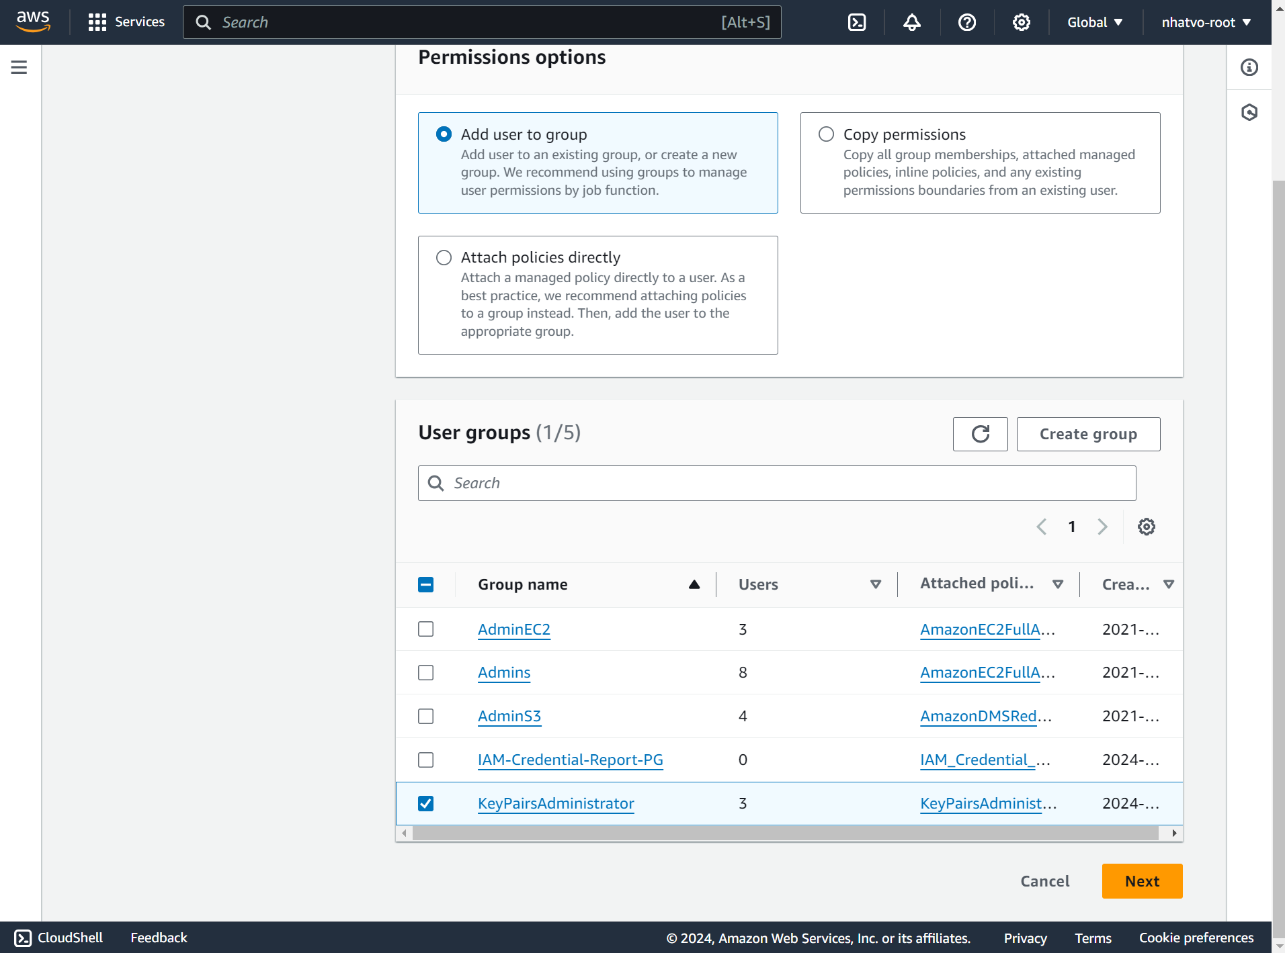Check the AdminEC2 group checkbox

(425, 629)
